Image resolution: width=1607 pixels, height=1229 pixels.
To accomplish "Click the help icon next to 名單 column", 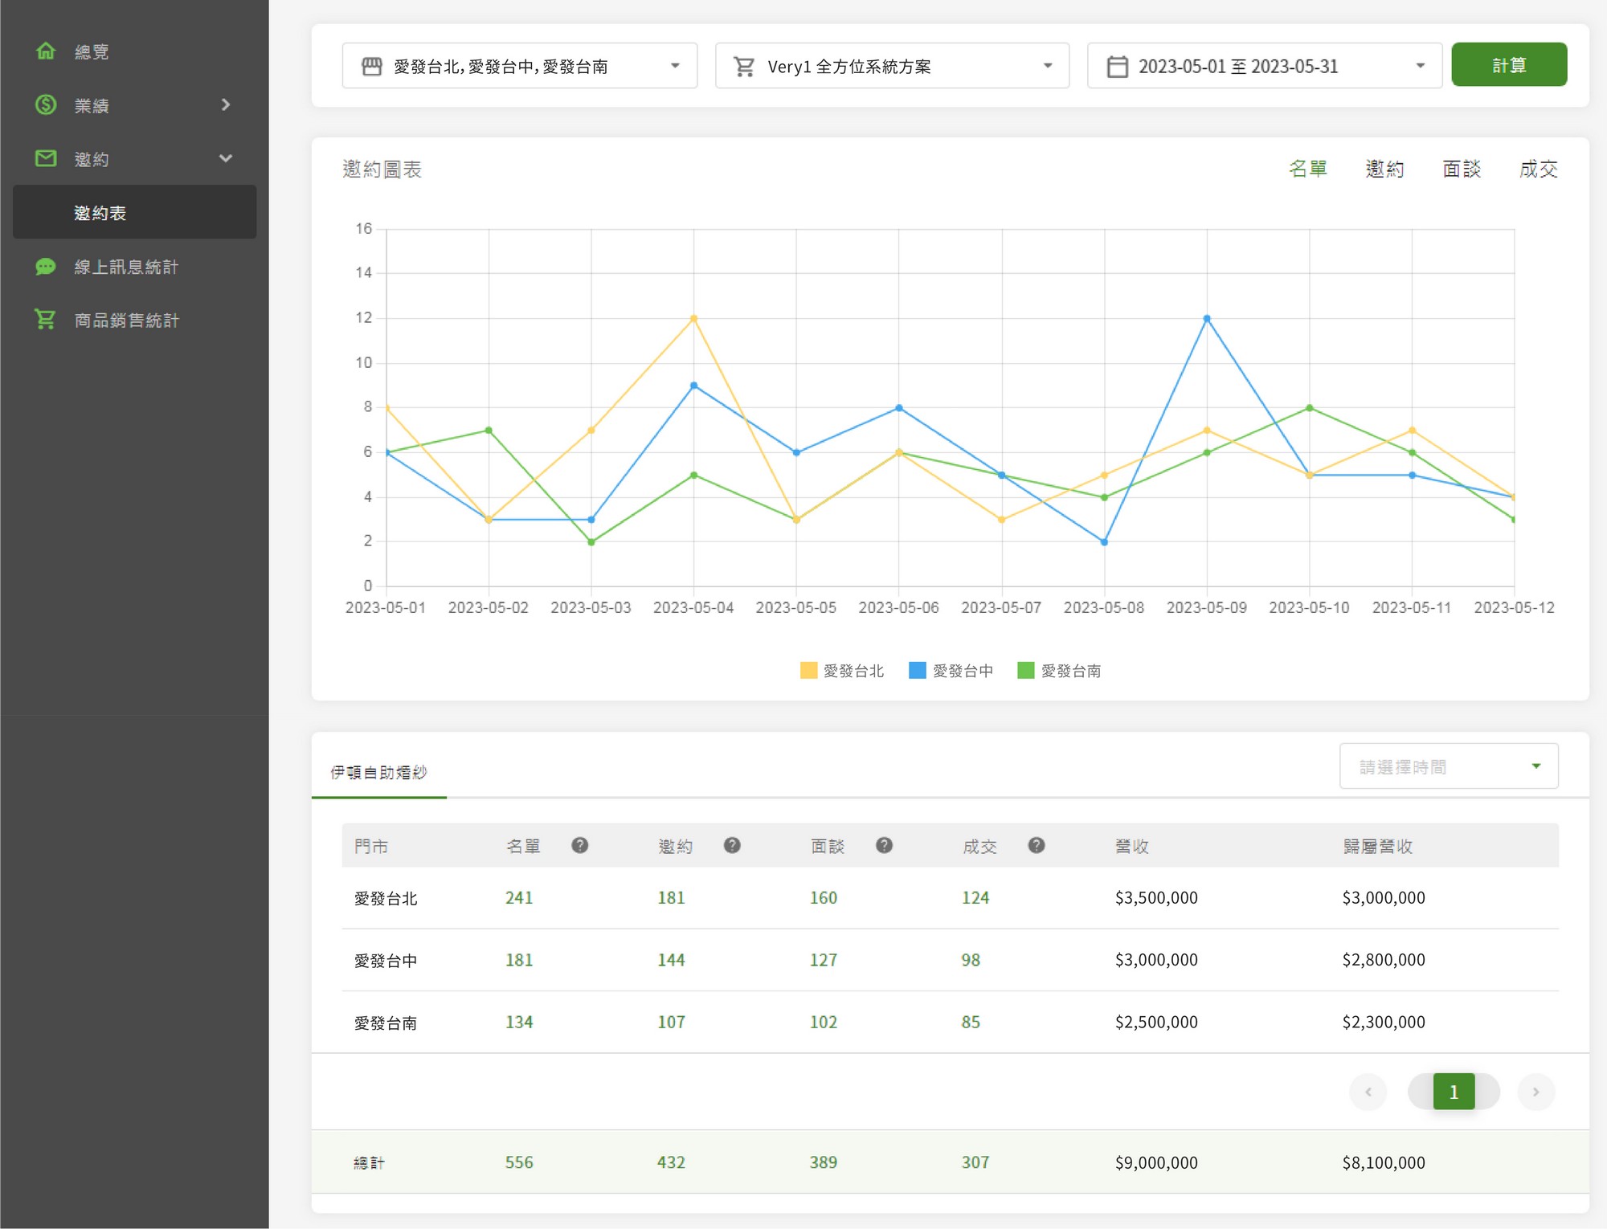I will 579,845.
